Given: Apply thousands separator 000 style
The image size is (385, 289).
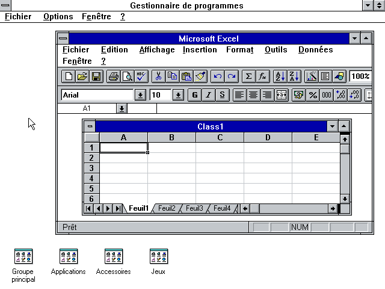Looking at the screenshot, I should [326, 95].
